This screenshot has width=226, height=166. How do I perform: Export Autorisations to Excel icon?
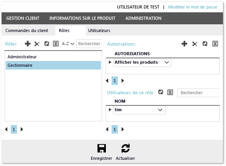(x=215, y=44)
